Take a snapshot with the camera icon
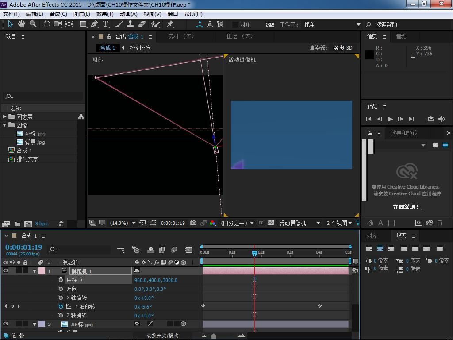Screen dimensions: 453x340 193,223
